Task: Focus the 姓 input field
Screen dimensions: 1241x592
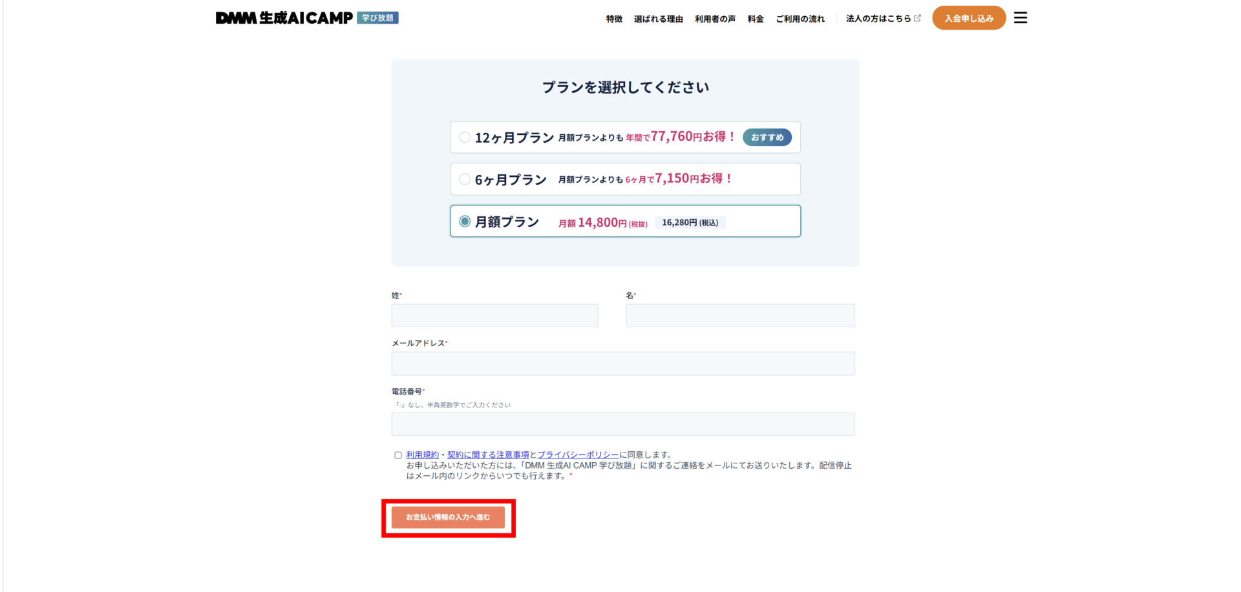Action: tap(495, 316)
